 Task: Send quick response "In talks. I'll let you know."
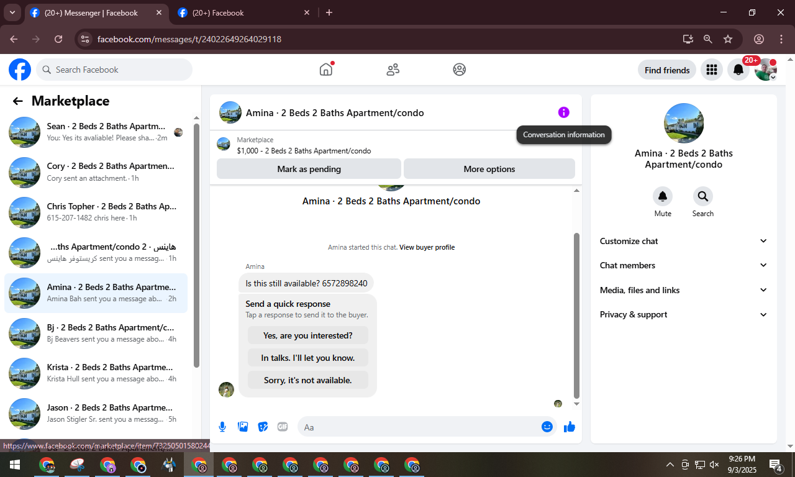coord(308,358)
